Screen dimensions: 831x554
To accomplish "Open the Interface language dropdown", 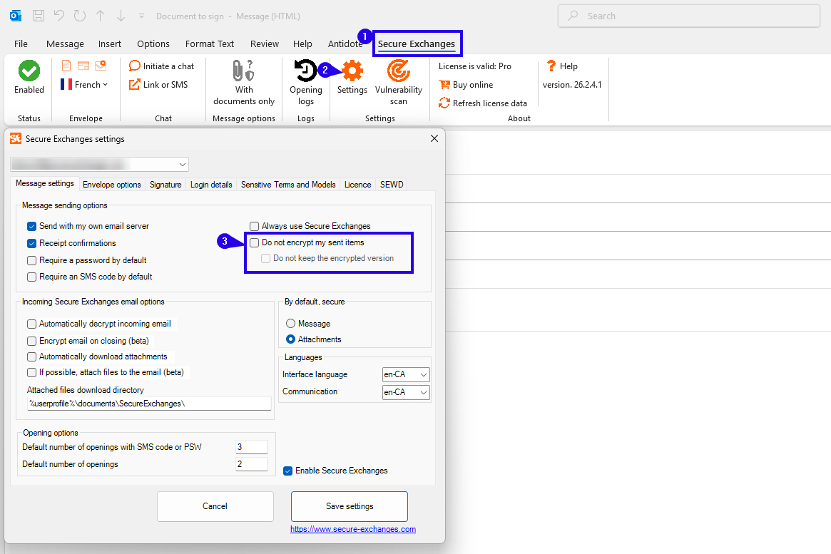I will 406,374.
